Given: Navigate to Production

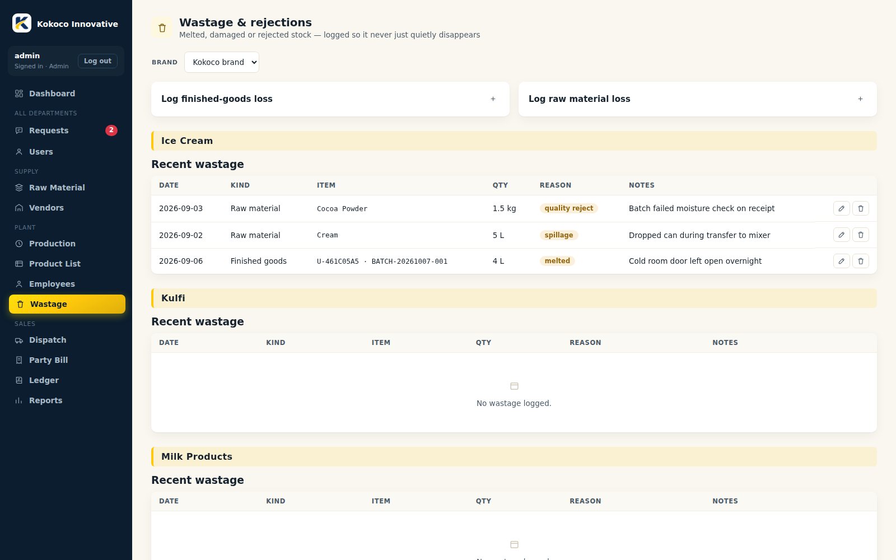Looking at the screenshot, I should 67,244.
